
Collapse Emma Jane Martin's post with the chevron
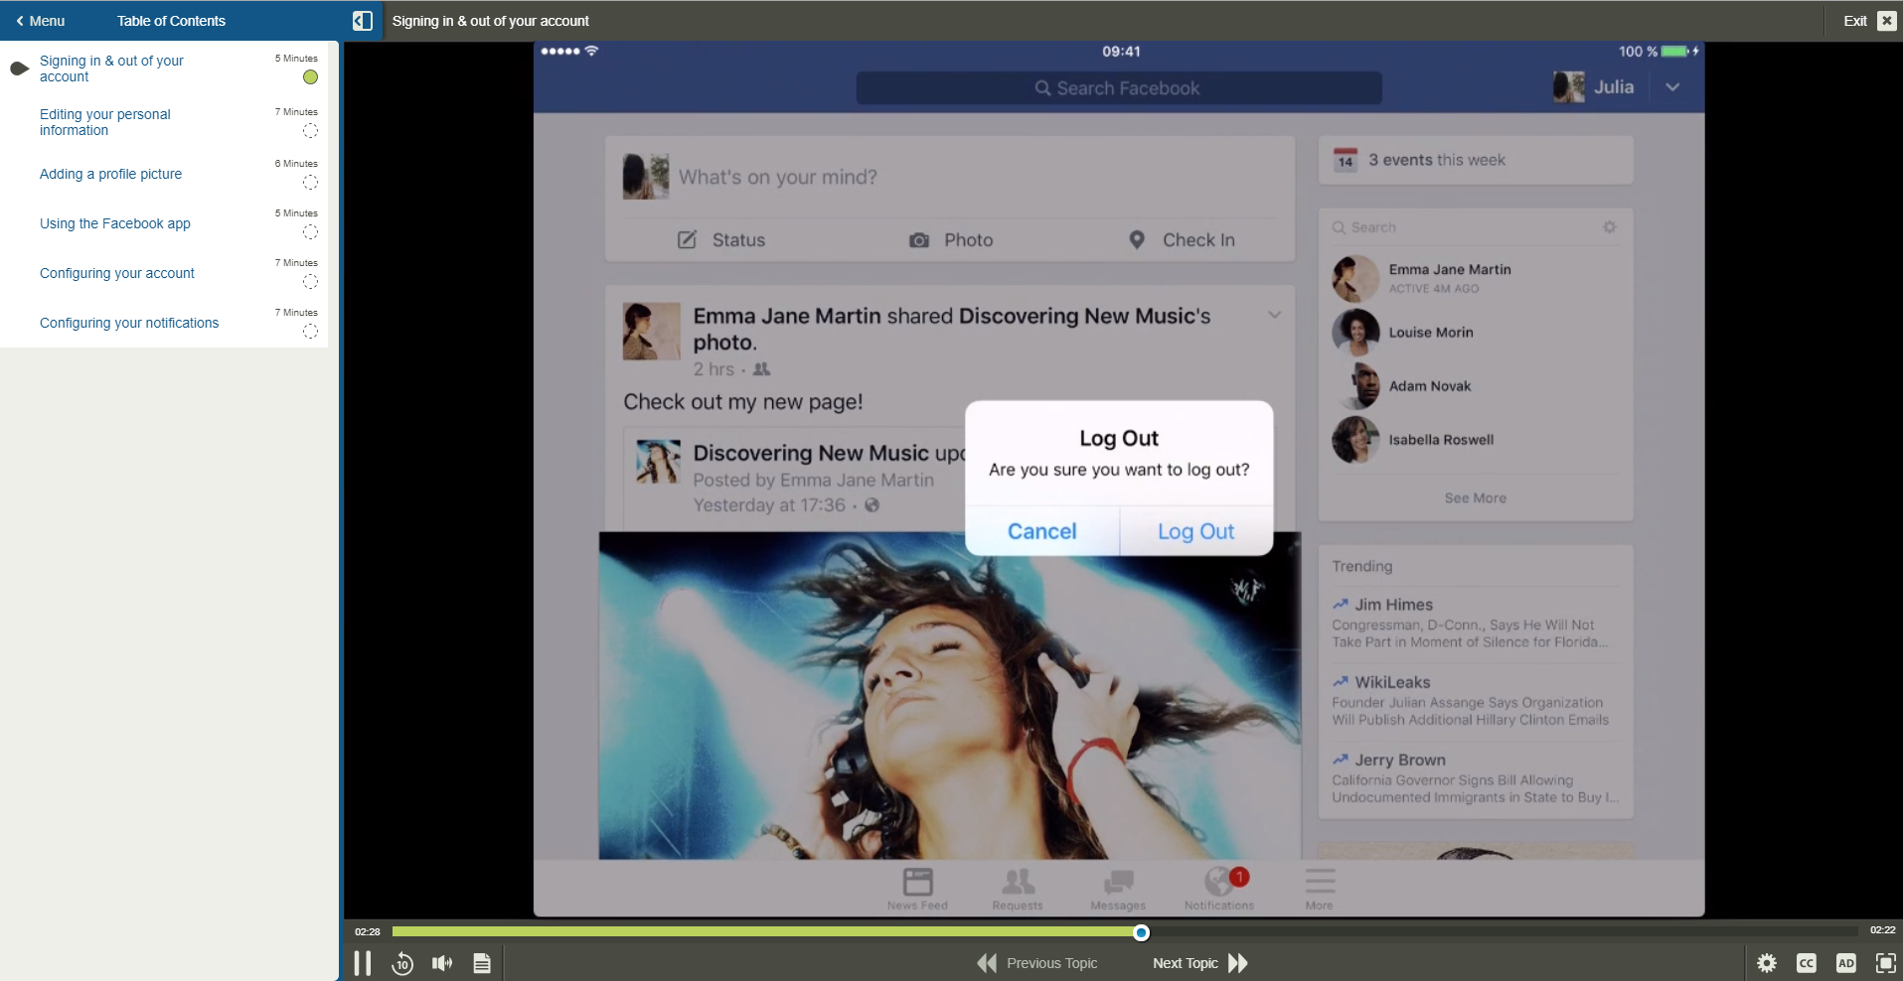[x=1273, y=314]
